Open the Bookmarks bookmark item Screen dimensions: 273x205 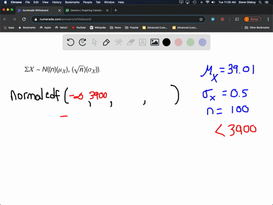click(x=27, y=27)
